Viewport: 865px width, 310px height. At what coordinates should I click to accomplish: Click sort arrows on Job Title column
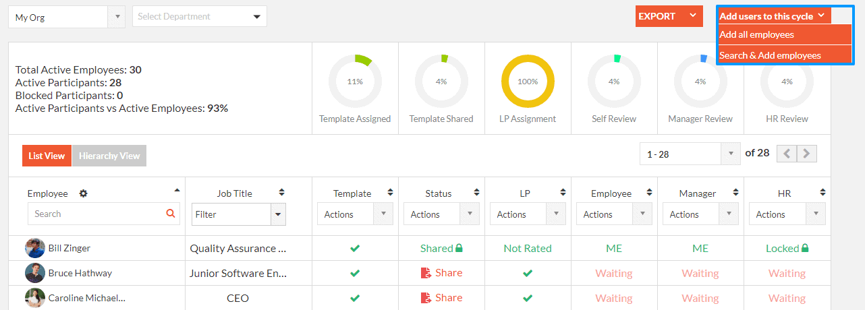tap(282, 193)
